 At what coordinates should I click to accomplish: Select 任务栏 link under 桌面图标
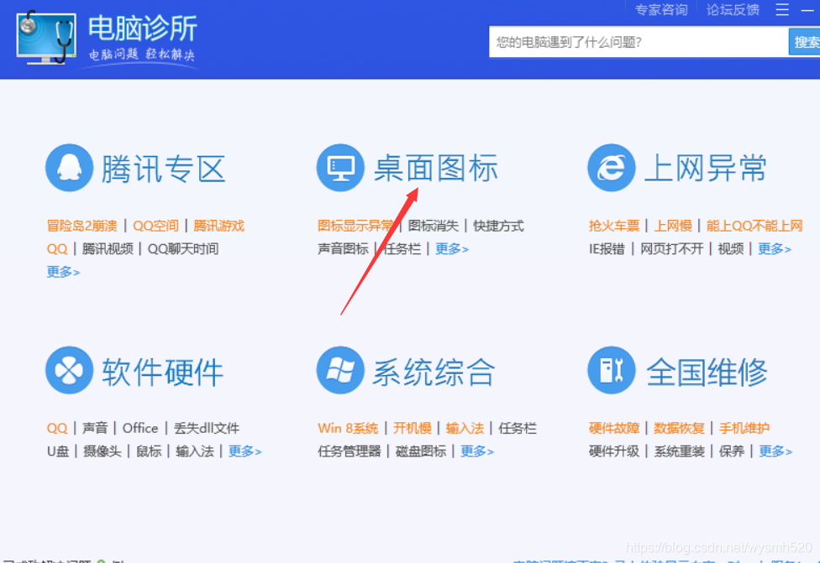[x=402, y=248]
